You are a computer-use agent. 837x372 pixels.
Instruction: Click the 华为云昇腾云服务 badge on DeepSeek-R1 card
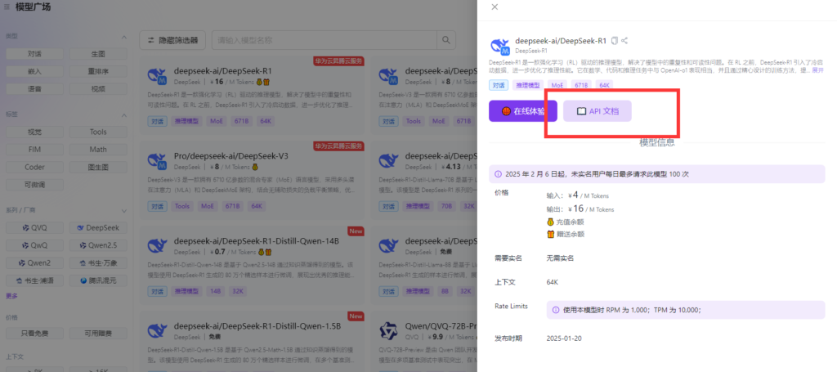coord(338,61)
